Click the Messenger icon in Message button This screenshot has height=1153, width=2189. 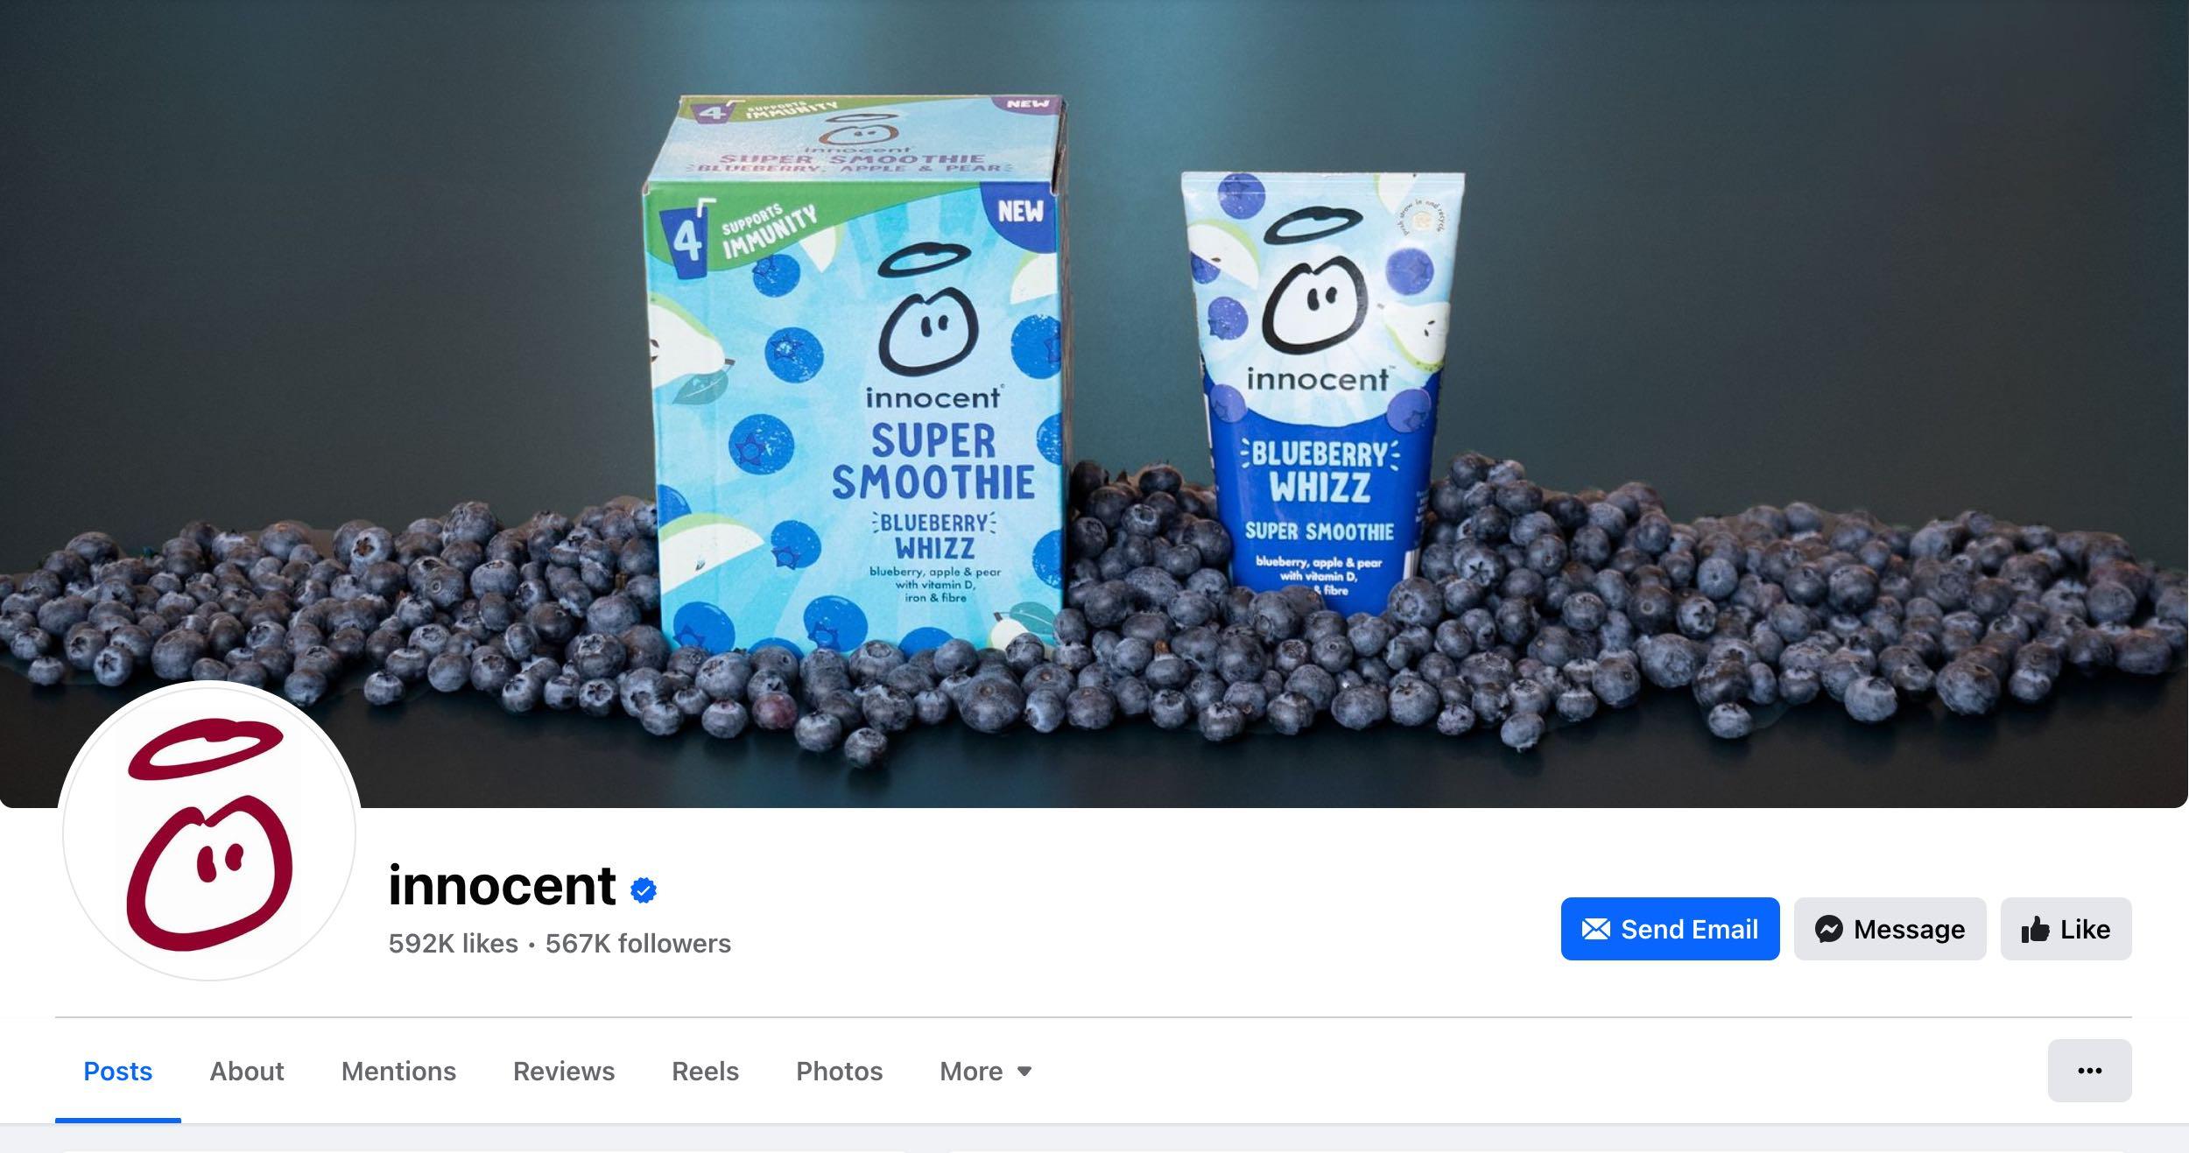pyautogui.click(x=1828, y=929)
